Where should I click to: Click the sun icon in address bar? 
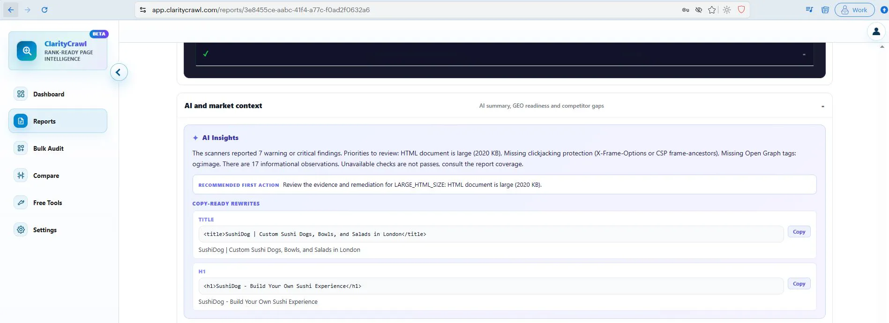pyautogui.click(x=727, y=10)
